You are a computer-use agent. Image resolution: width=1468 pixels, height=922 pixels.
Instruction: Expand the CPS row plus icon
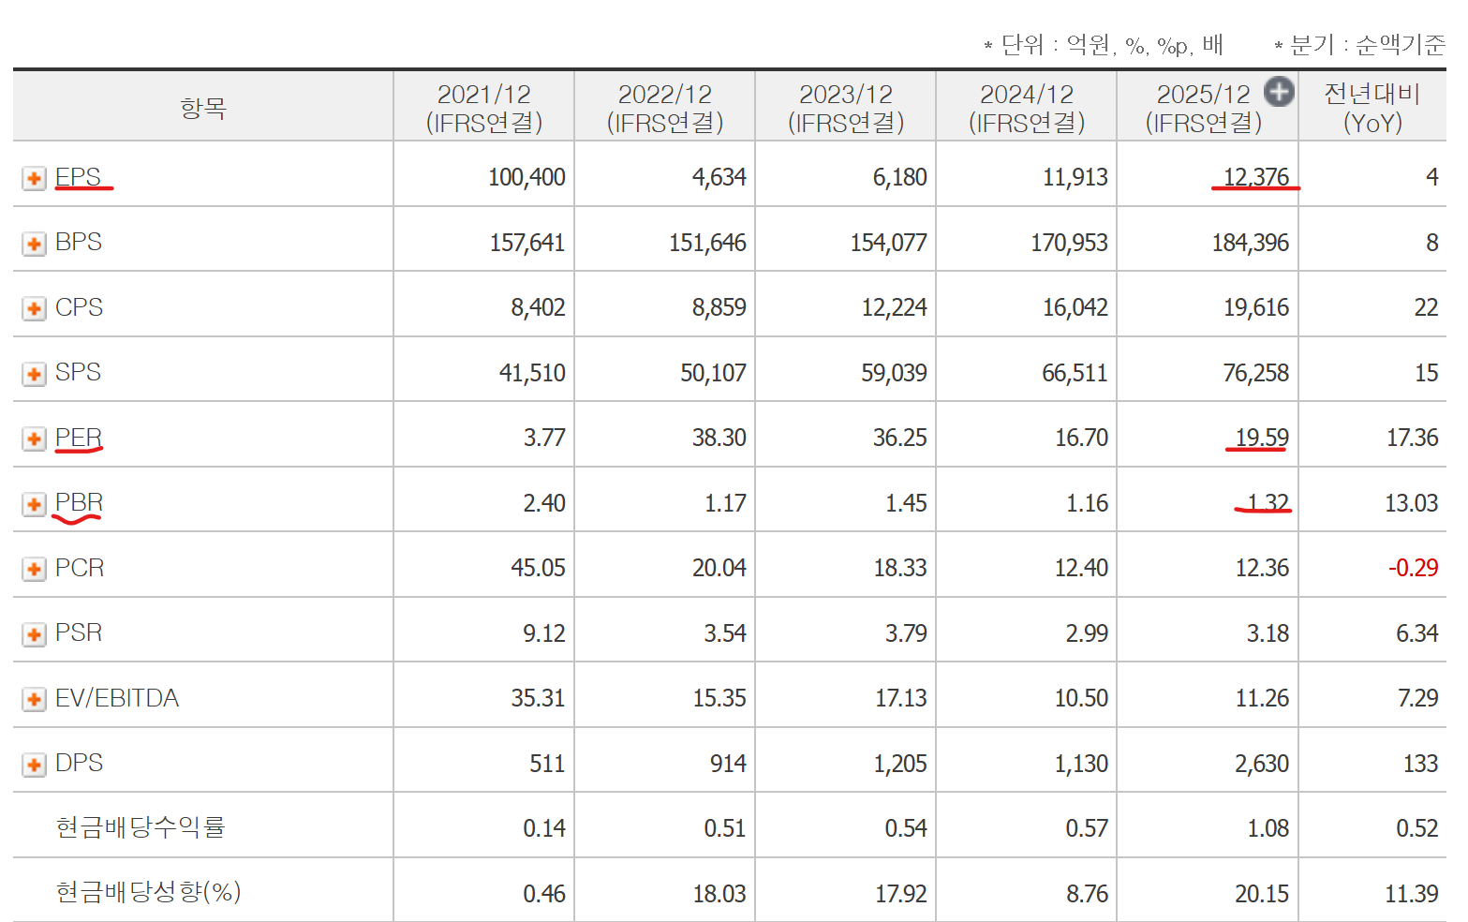(35, 308)
